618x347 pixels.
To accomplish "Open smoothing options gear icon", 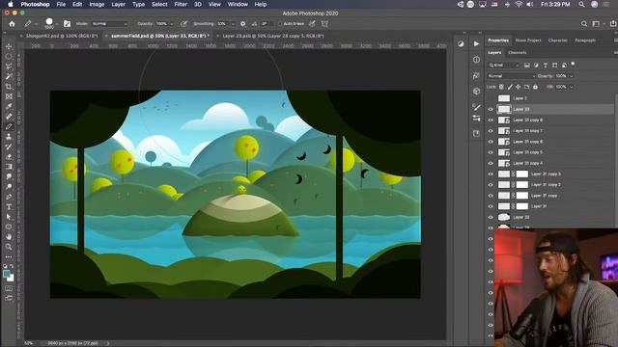I will pyautogui.click(x=242, y=24).
